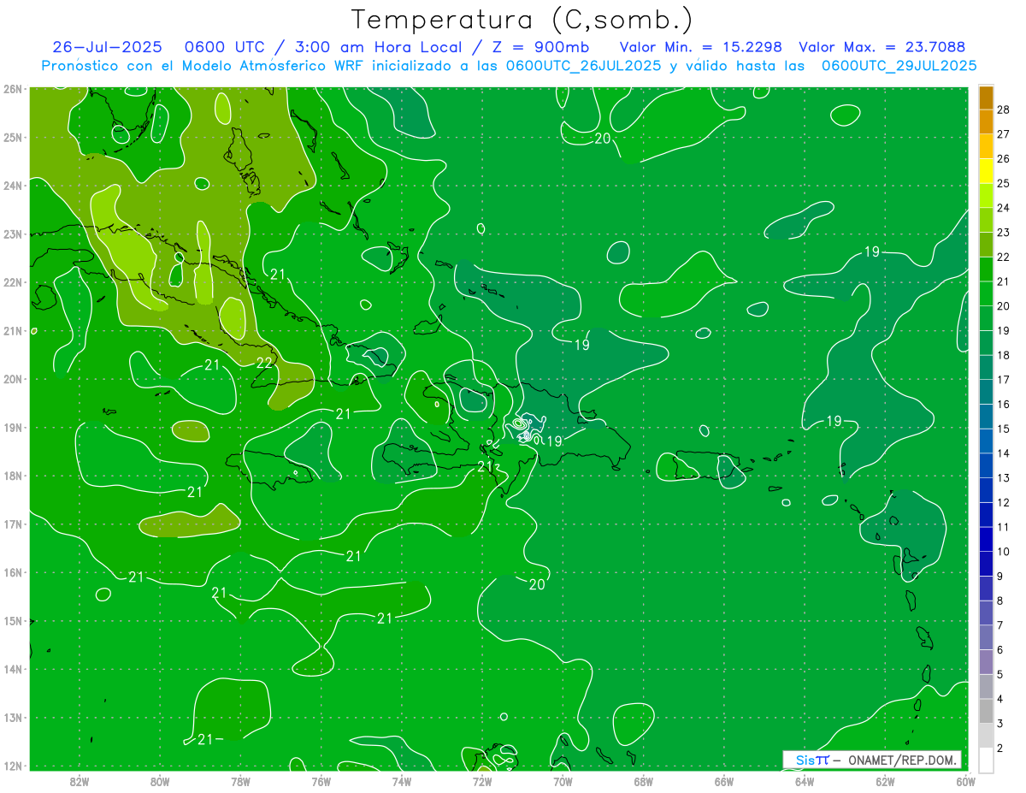1026x793 pixels.
Task: Pick the white swatch below label 2
Action: (x=986, y=760)
